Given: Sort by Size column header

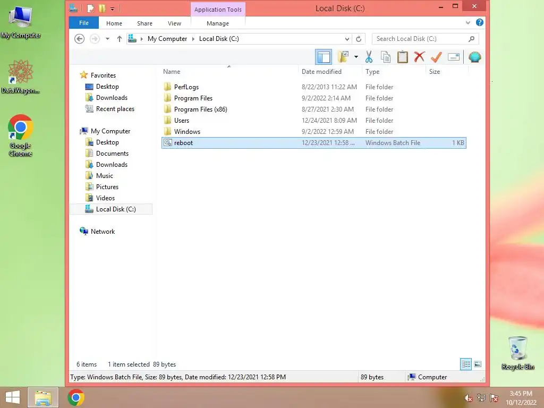Looking at the screenshot, I should tap(435, 72).
